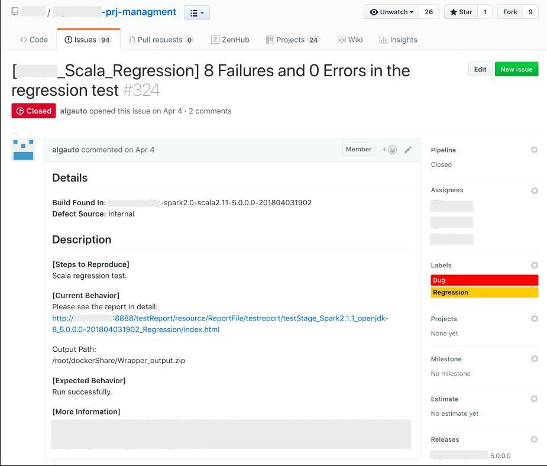Click the algauto user avatar

pos(24,150)
